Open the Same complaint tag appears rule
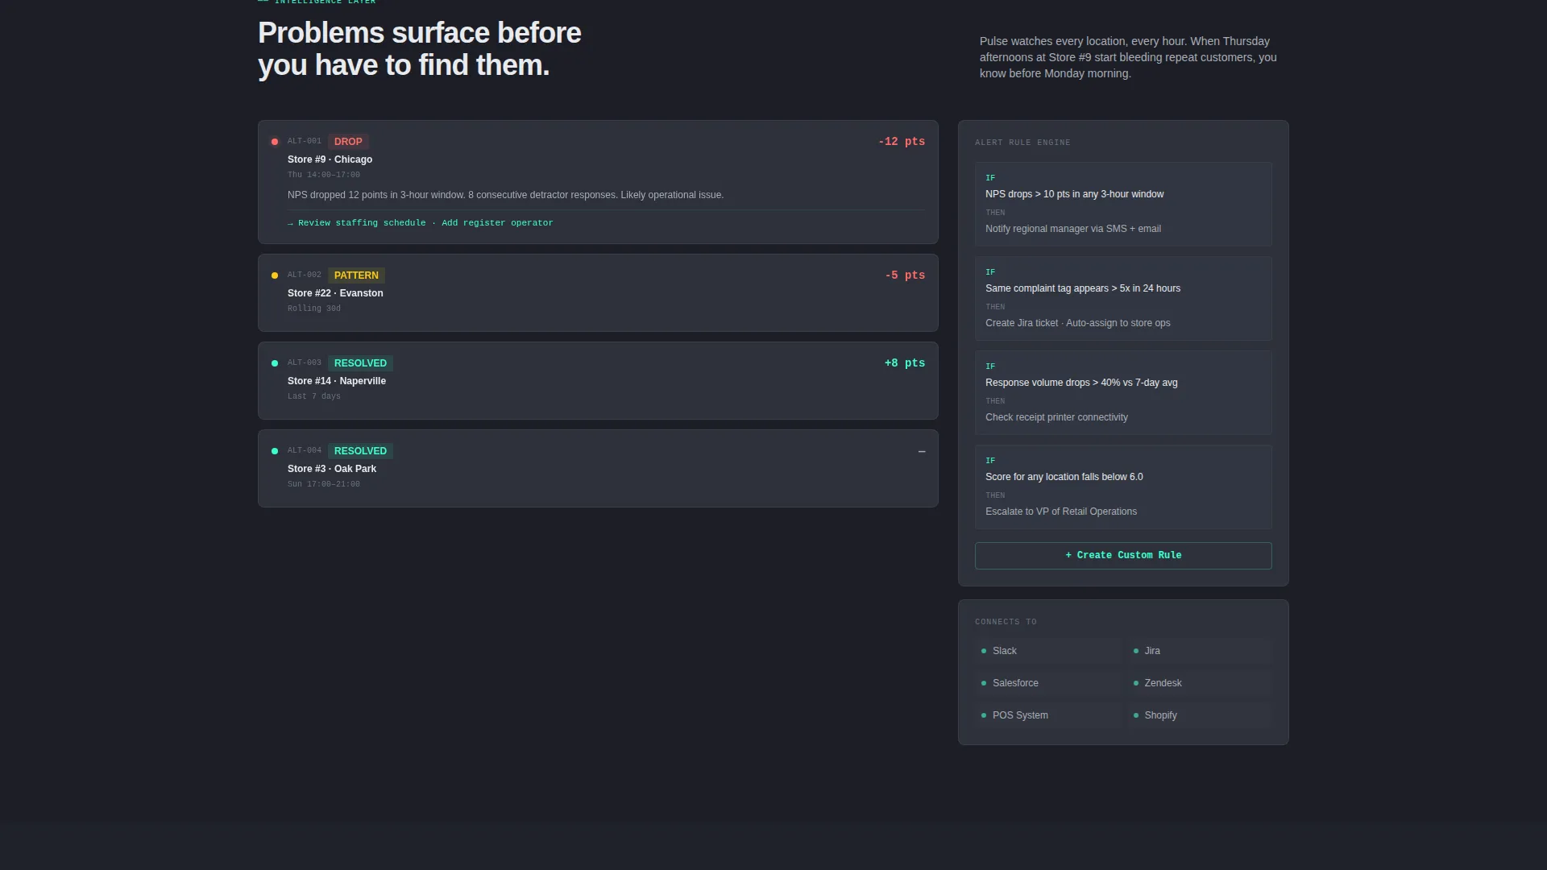The height and width of the screenshot is (870, 1547). 1123,298
